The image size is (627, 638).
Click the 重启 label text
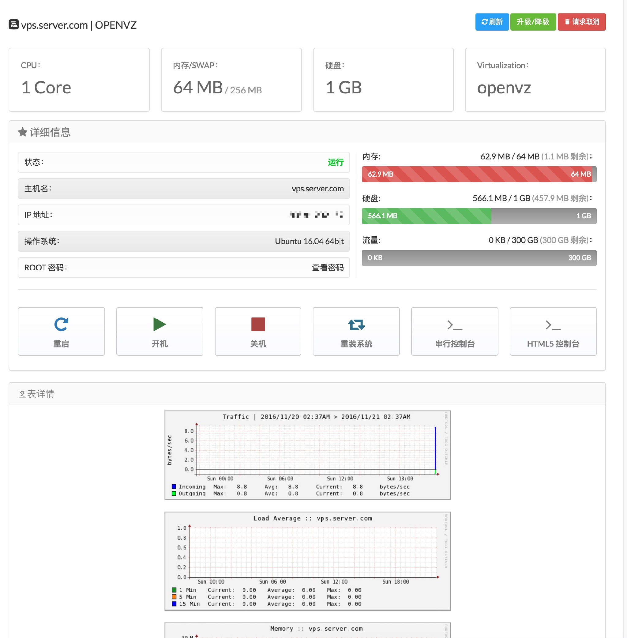61,343
